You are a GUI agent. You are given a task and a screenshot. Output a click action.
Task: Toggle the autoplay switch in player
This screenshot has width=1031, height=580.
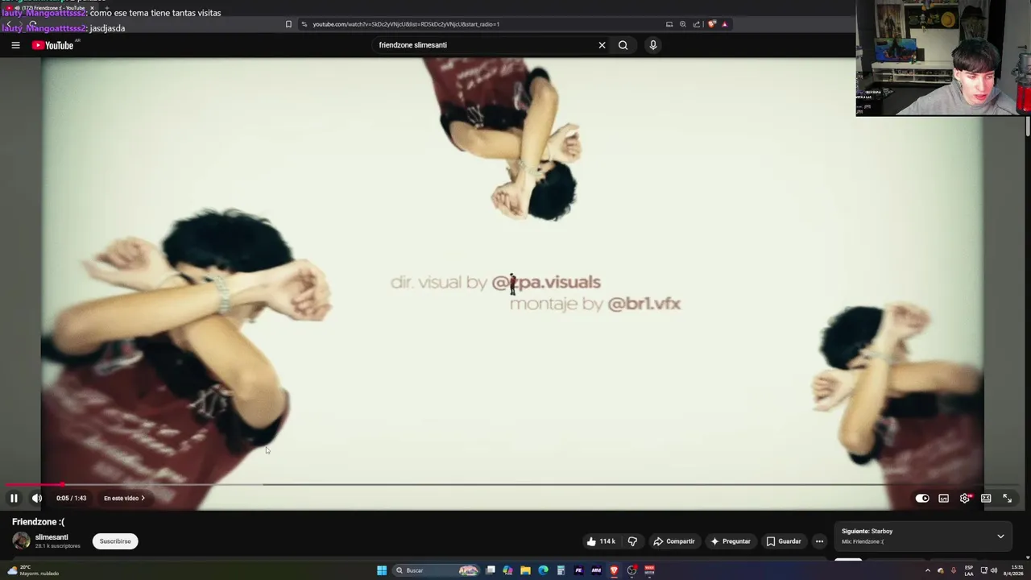click(x=922, y=498)
